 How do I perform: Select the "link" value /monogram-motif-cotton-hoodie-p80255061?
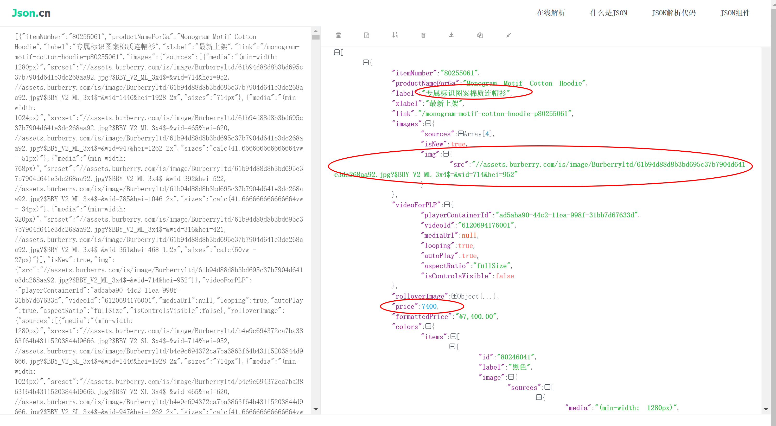(495, 113)
